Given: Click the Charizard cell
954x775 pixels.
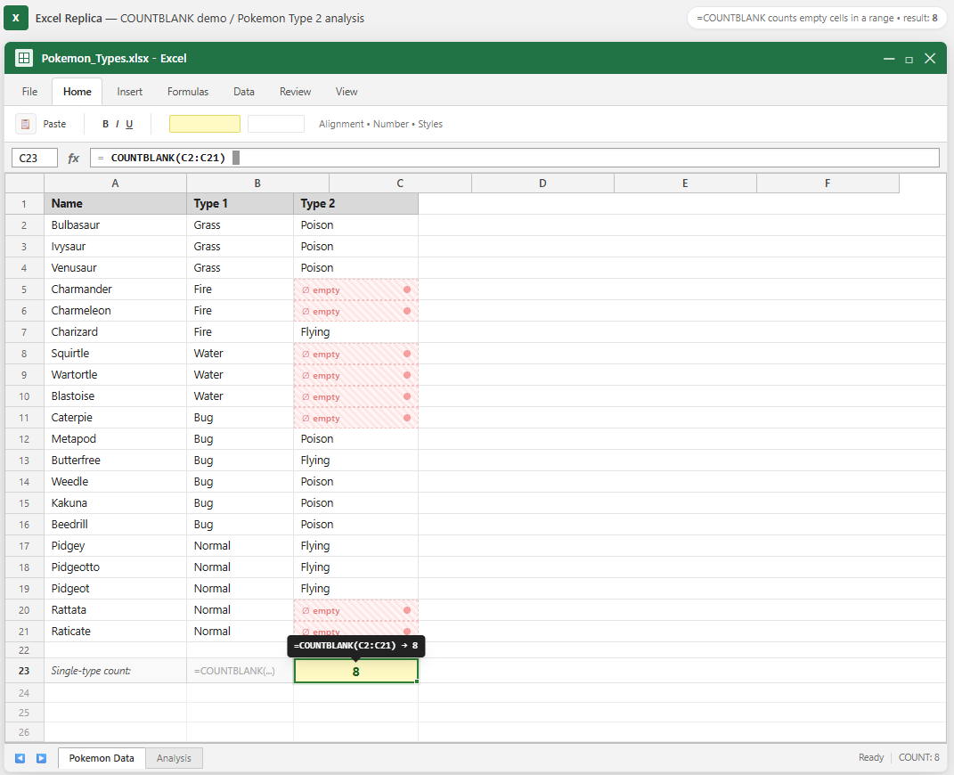Looking at the screenshot, I should coord(115,332).
